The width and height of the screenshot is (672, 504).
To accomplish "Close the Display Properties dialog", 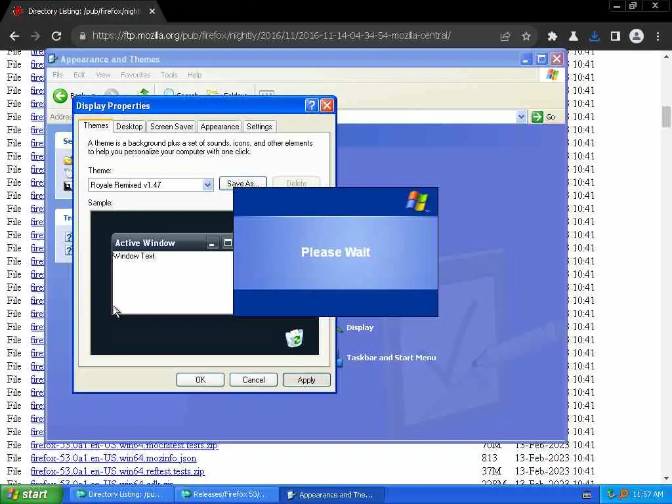I will [x=327, y=106].
